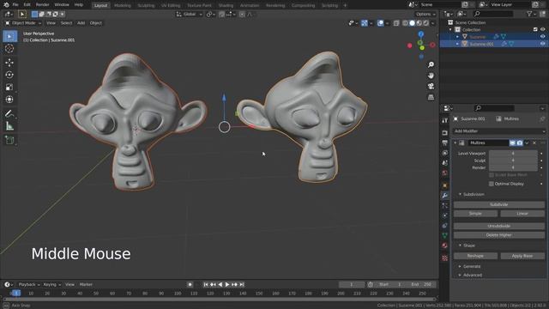Toggle the camera view gizmo
Image resolution: width=549 pixels, height=309 pixels.
pos(431,86)
